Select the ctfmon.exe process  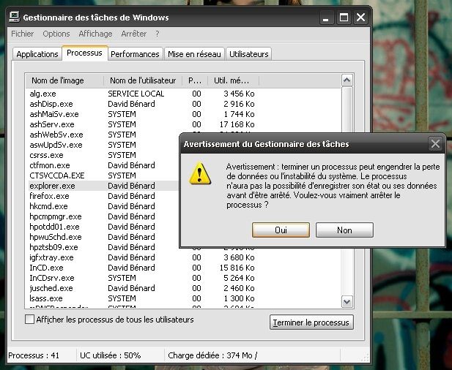click(x=50, y=165)
